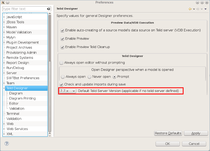Image resolution: width=210 pixels, height=151 pixels.
Task: Focus the type filter text field
Action: coord(25,9)
